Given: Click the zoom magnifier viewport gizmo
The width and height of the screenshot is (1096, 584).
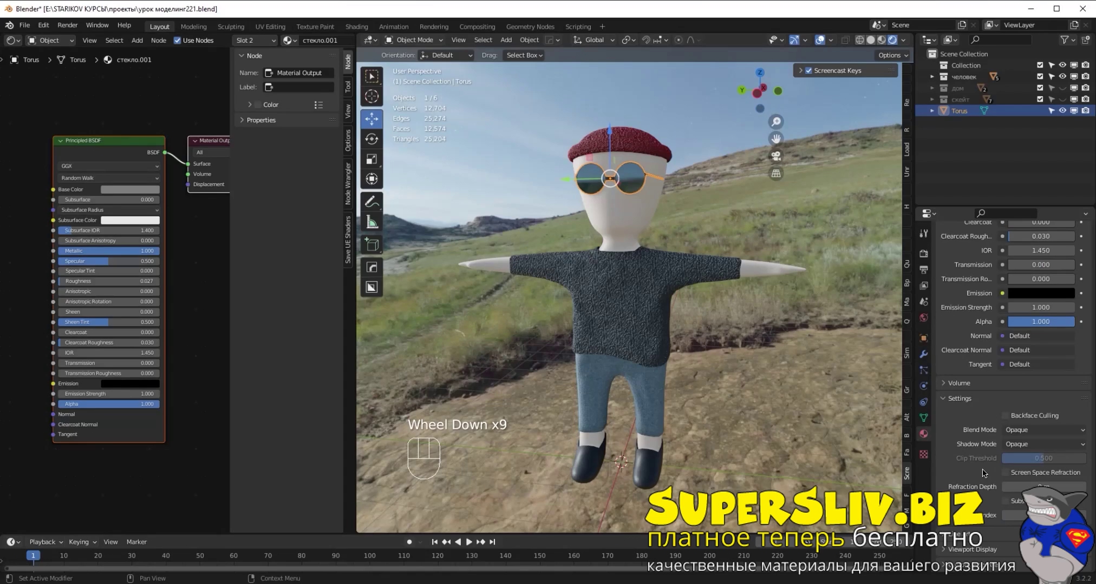Looking at the screenshot, I should pyautogui.click(x=776, y=122).
